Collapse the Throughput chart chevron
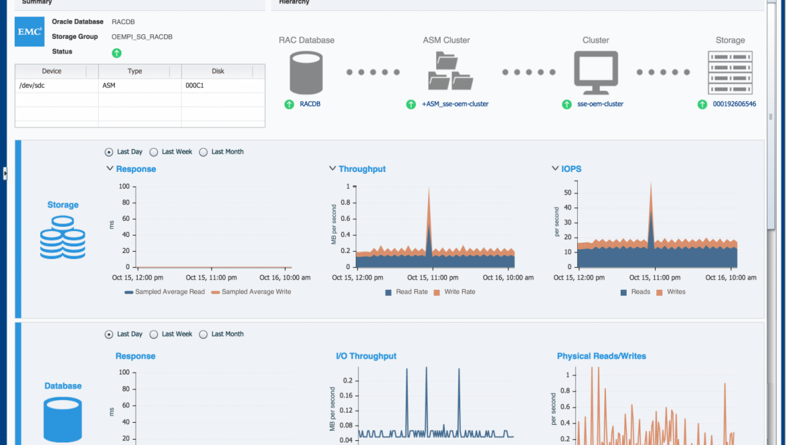The image size is (786, 445). click(333, 168)
